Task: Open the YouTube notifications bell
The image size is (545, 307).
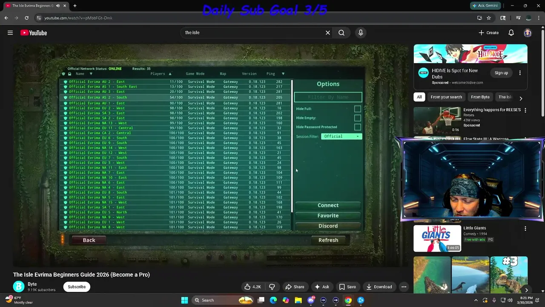Action: [x=511, y=33]
